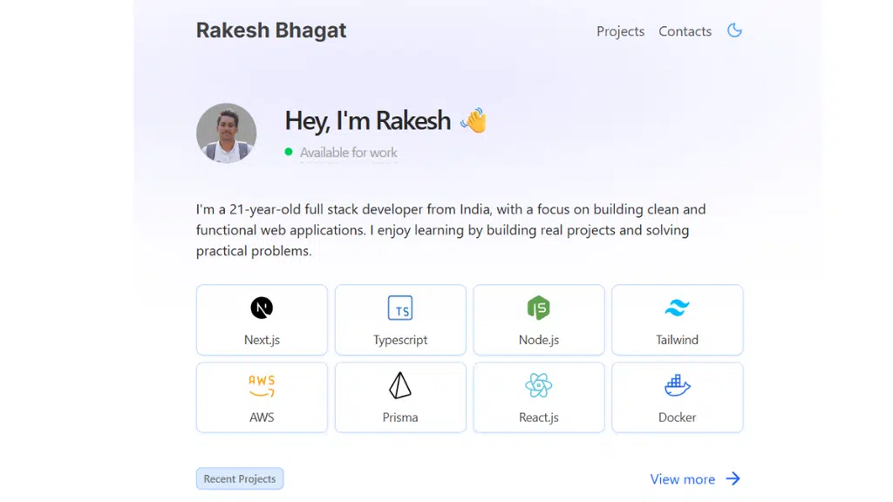
Task: Click the Prisma triangle icon
Action: click(x=400, y=385)
